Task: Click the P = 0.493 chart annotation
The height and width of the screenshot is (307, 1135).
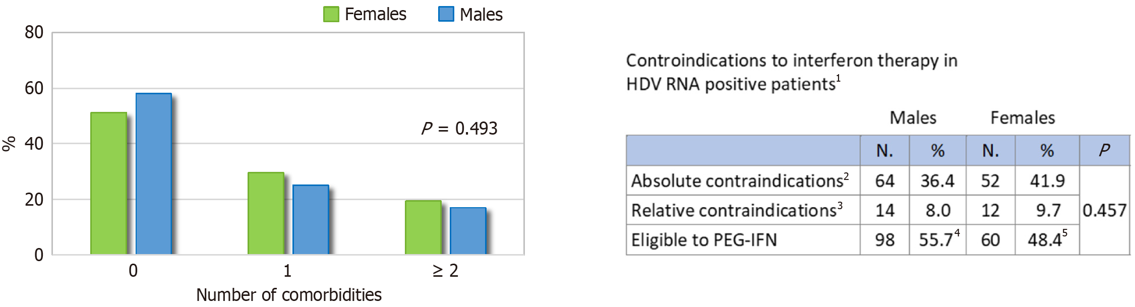Action: [x=459, y=129]
